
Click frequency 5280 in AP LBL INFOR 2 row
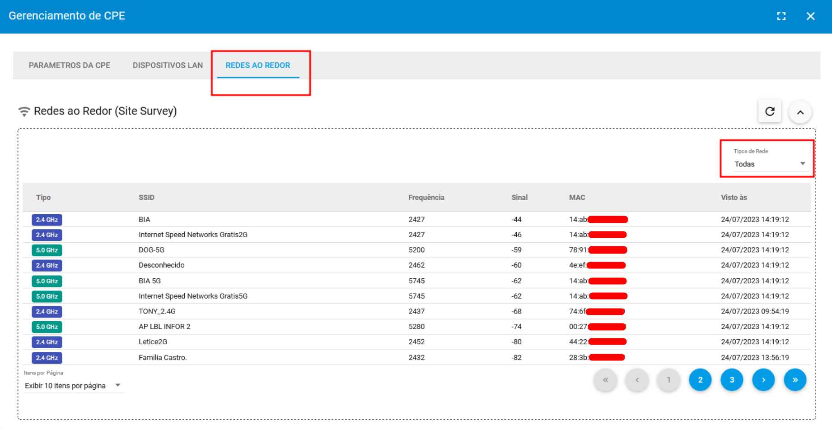(416, 327)
